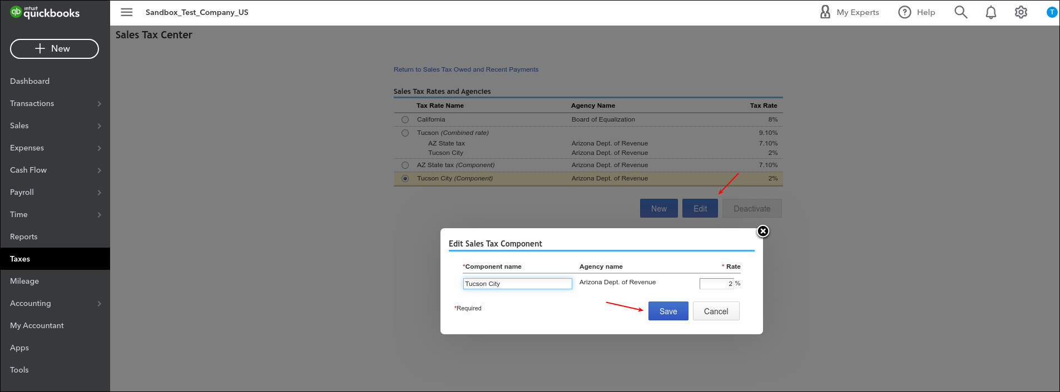Open the Dashboard menu item
This screenshot has height=392, width=1060.
tap(55, 81)
